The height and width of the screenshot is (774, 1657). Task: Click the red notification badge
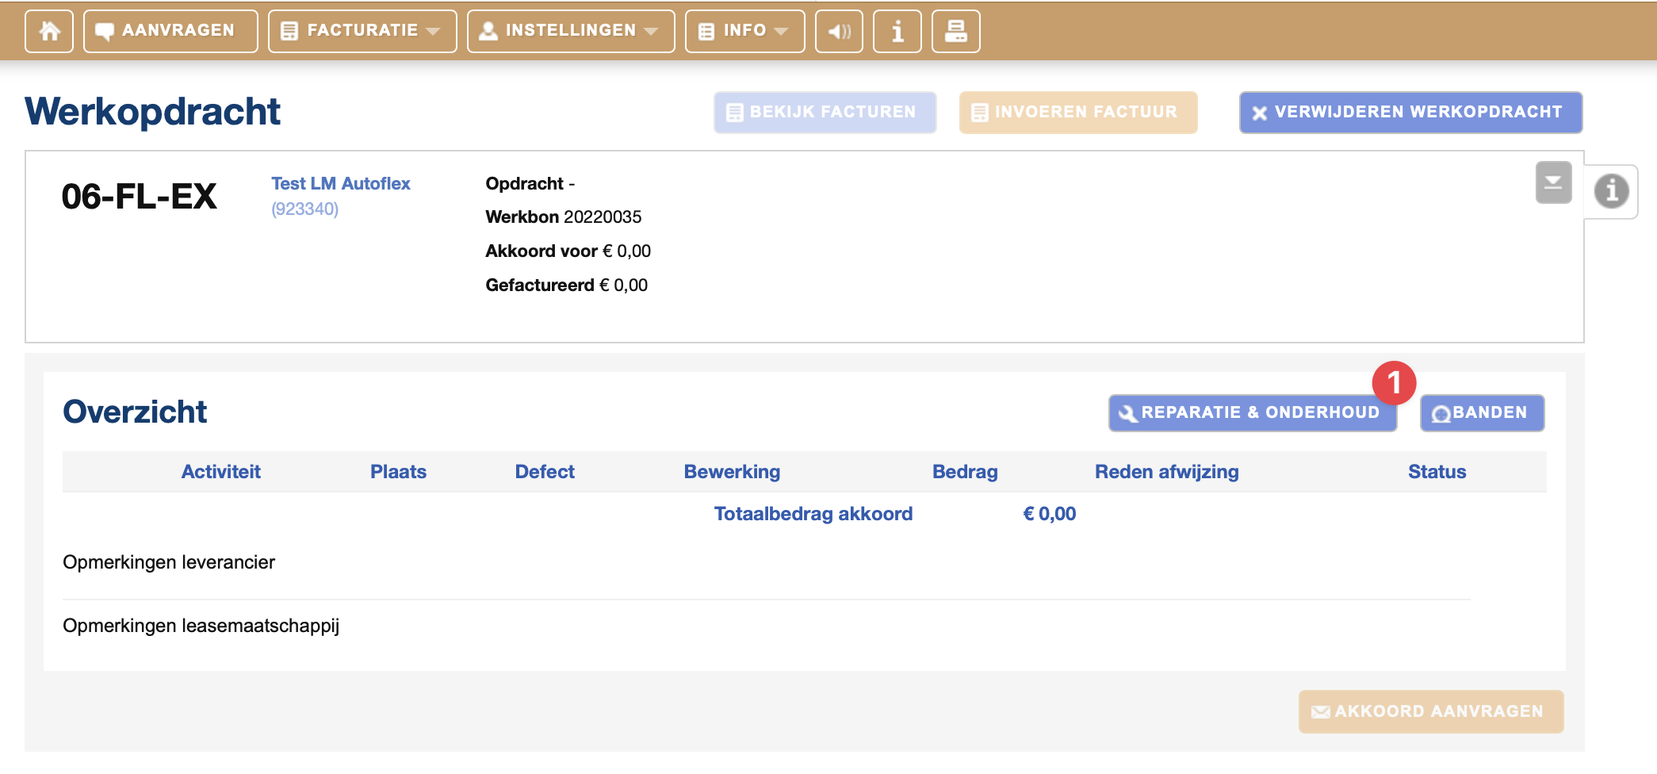[x=1394, y=383]
